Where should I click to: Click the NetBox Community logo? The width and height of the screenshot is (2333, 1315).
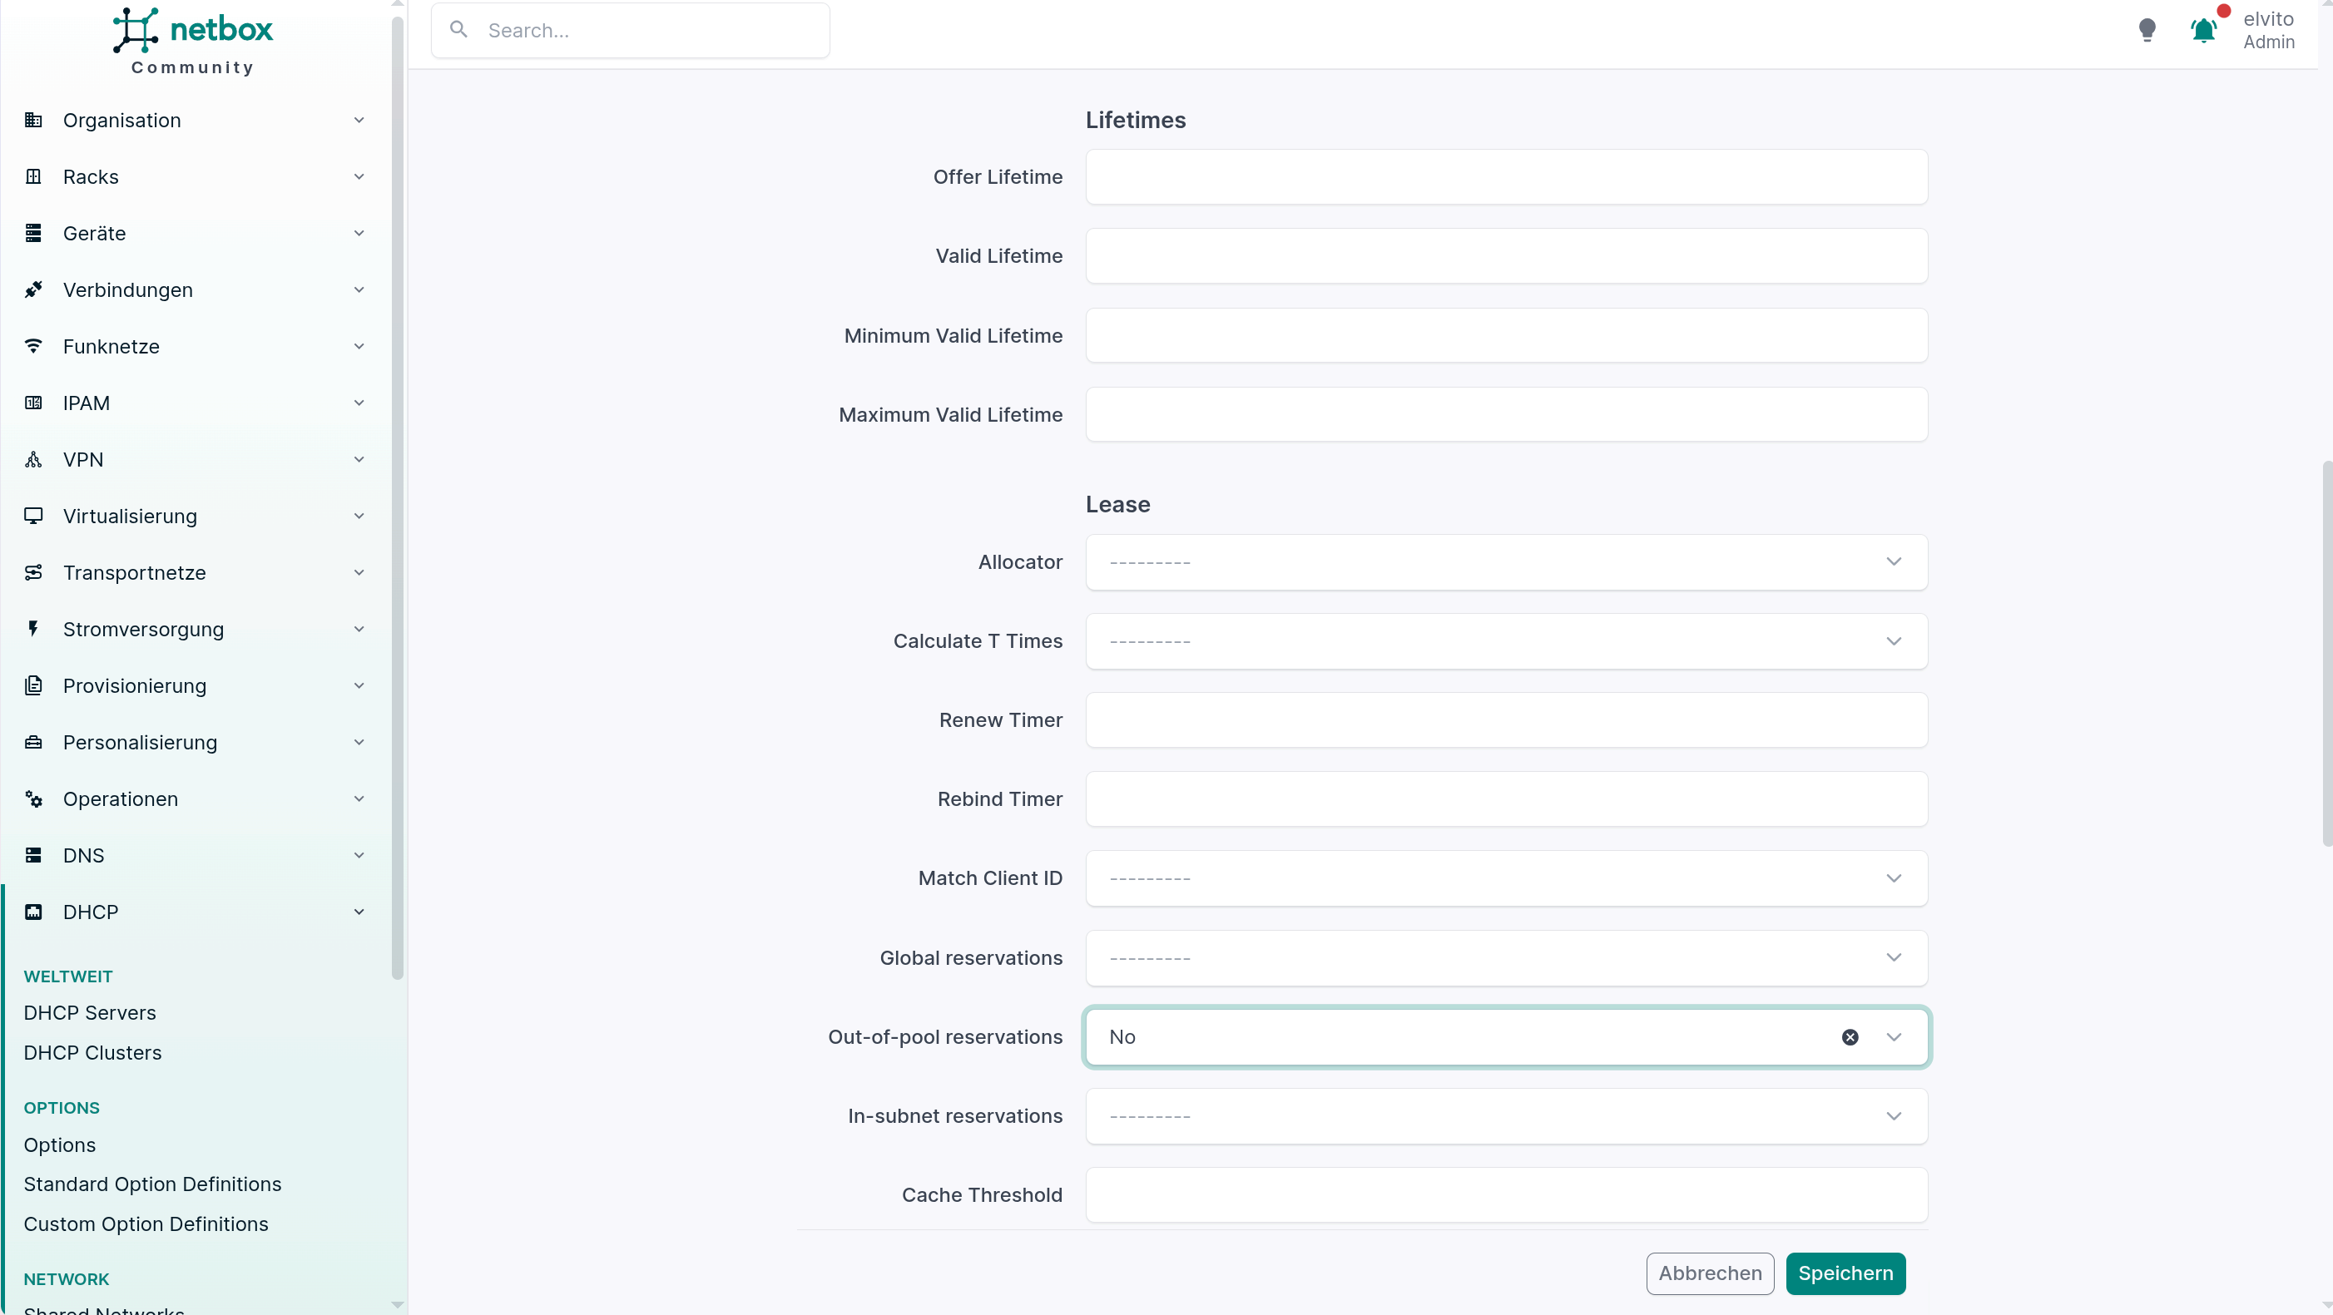pyautogui.click(x=192, y=41)
